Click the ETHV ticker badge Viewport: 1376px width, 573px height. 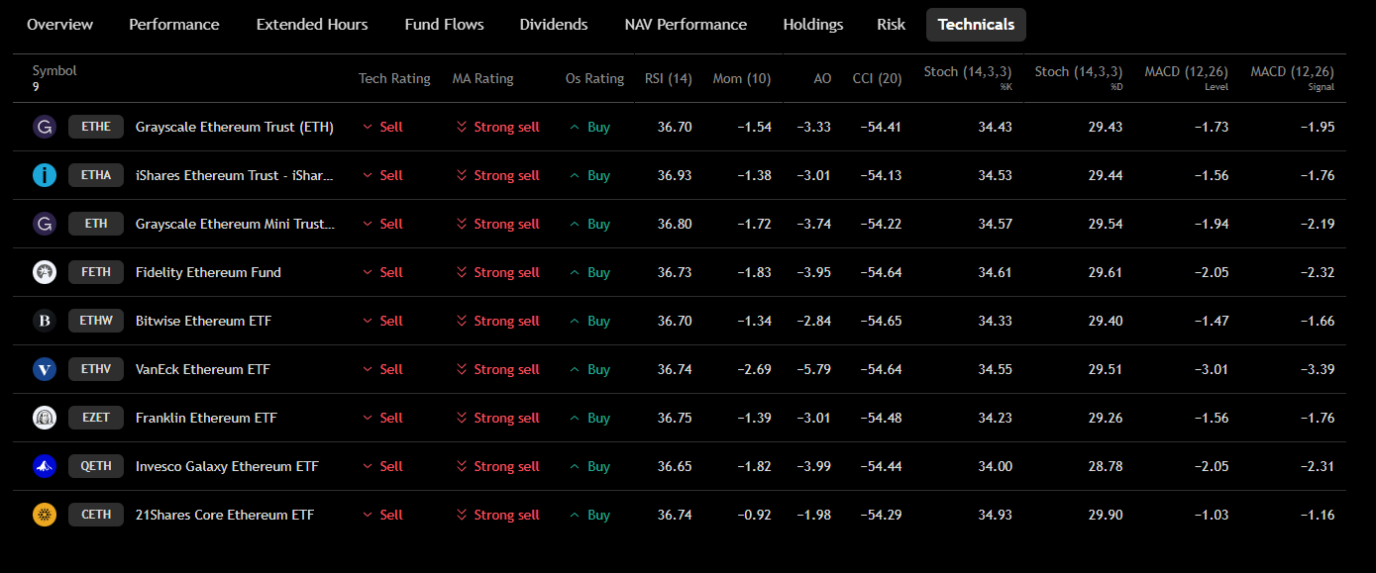[x=96, y=369]
